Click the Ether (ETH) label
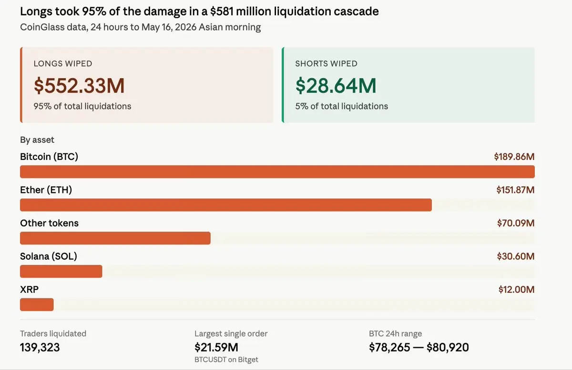The height and width of the screenshot is (370, 572). point(46,190)
